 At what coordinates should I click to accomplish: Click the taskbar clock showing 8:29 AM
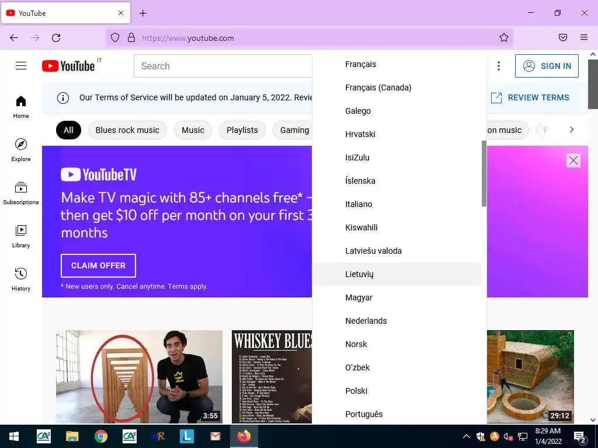(548, 436)
